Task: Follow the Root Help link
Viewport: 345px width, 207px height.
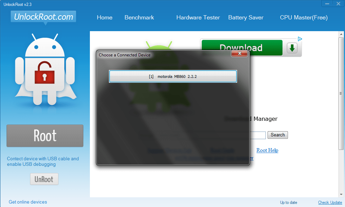Action: coord(267,150)
